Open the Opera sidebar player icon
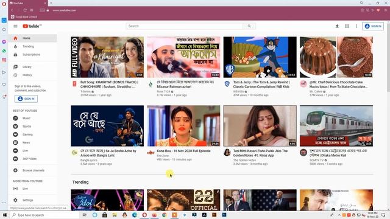The height and width of the screenshot is (219, 390). tap(4, 72)
